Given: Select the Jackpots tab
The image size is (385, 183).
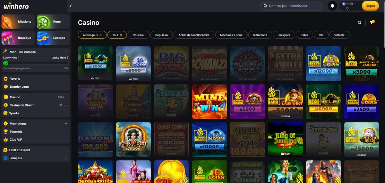Looking at the screenshot, I should pos(284,35).
